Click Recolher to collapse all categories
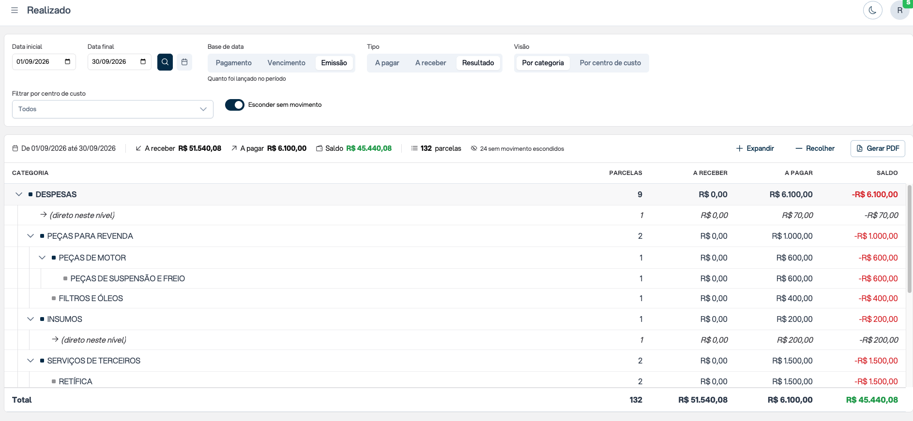The height and width of the screenshot is (421, 913). point(815,148)
